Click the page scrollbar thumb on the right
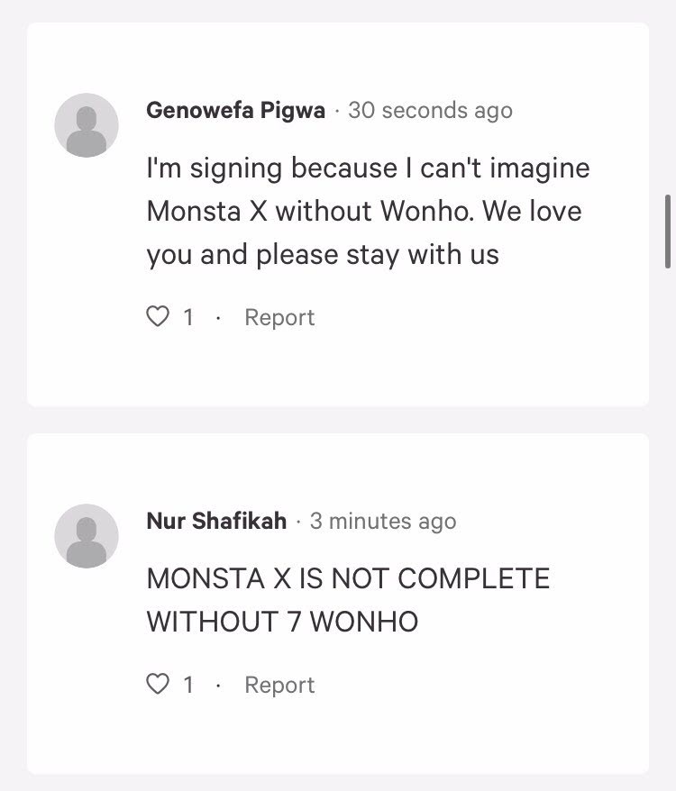Screen dimensions: 676x791 click(668, 230)
